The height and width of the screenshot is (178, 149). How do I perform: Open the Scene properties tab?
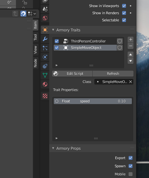[x=45, y=9]
